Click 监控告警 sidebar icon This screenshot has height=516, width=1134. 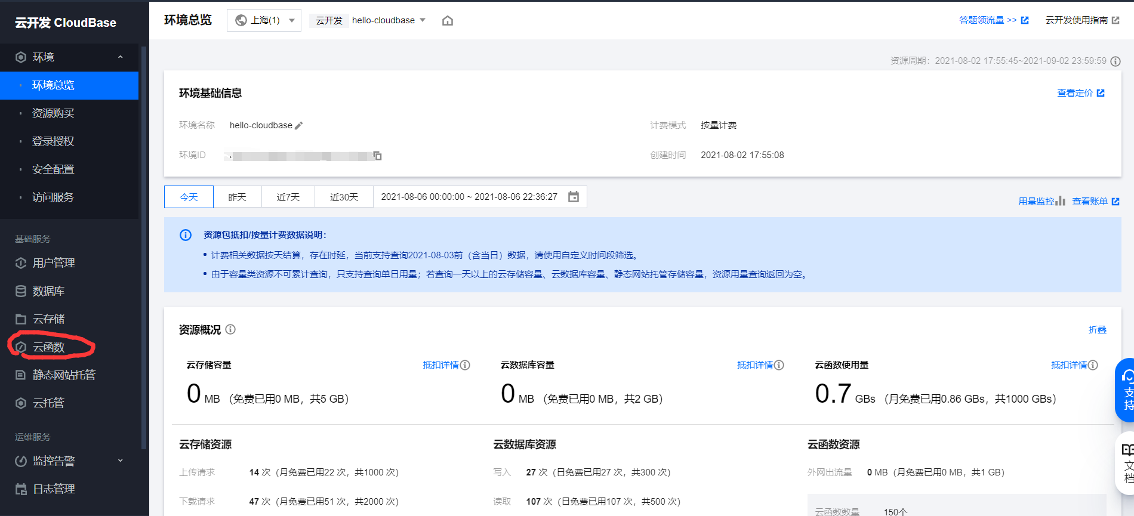21,461
